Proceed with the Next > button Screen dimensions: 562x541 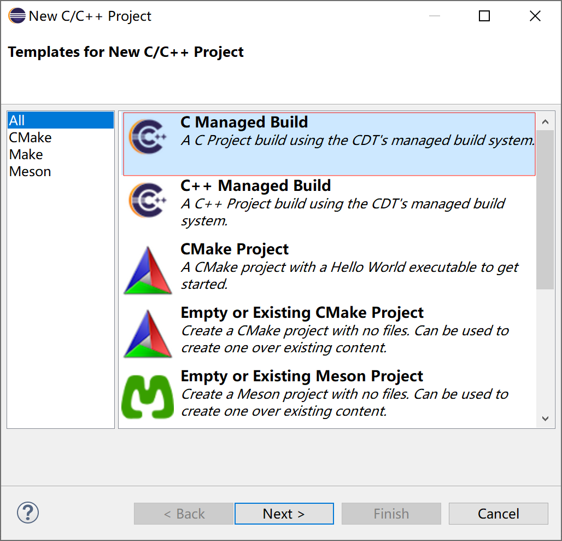pyautogui.click(x=284, y=514)
